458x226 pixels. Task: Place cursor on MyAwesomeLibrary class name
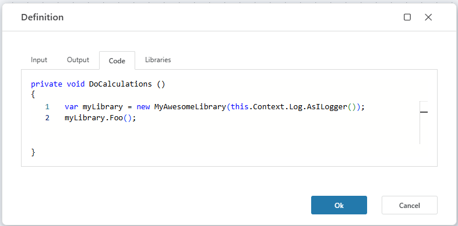(190, 107)
